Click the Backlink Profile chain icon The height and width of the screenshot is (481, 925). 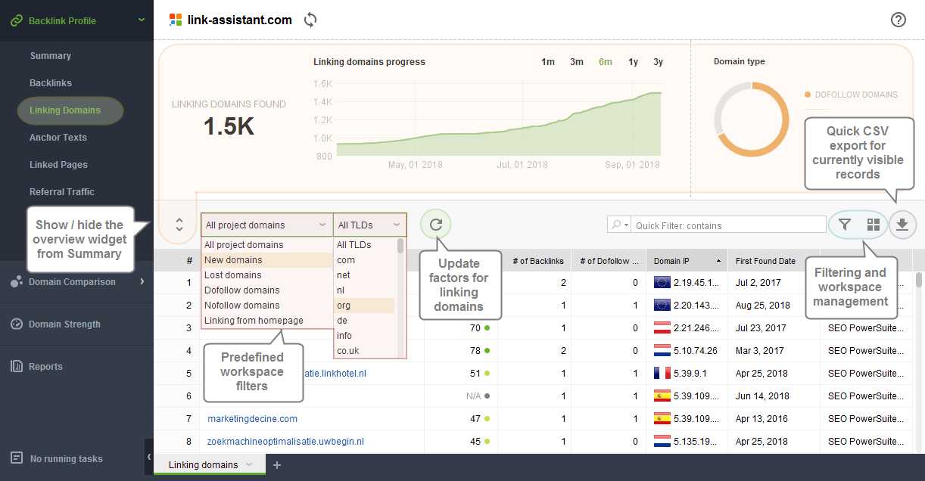[x=16, y=20]
